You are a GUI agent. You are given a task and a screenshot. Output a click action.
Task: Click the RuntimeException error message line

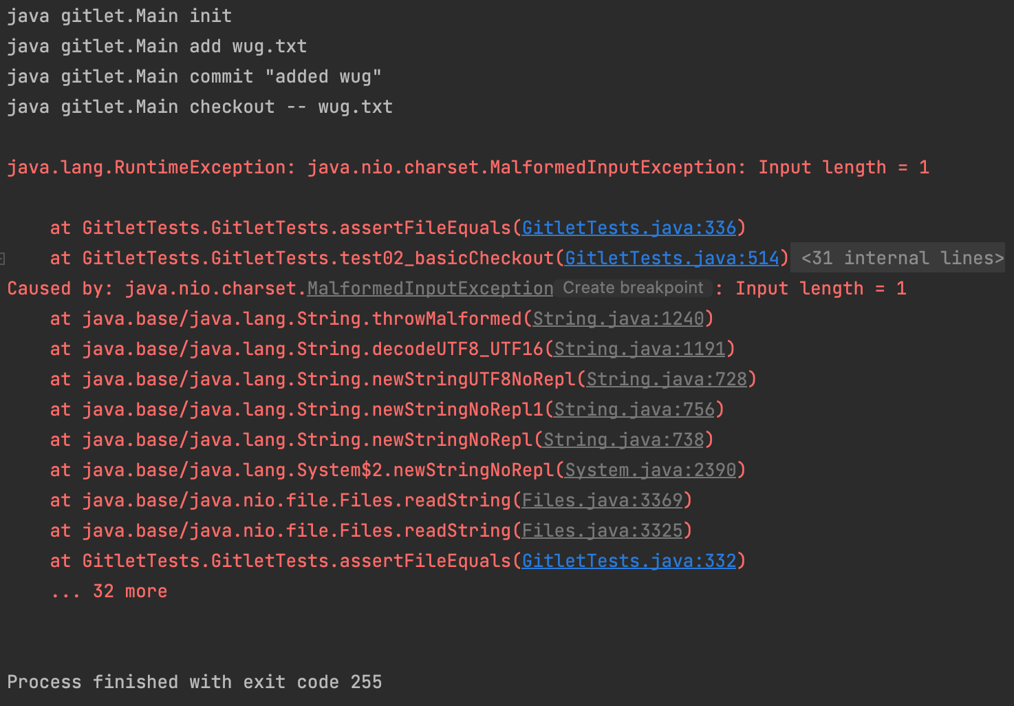pyautogui.click(x=468, y=167)
